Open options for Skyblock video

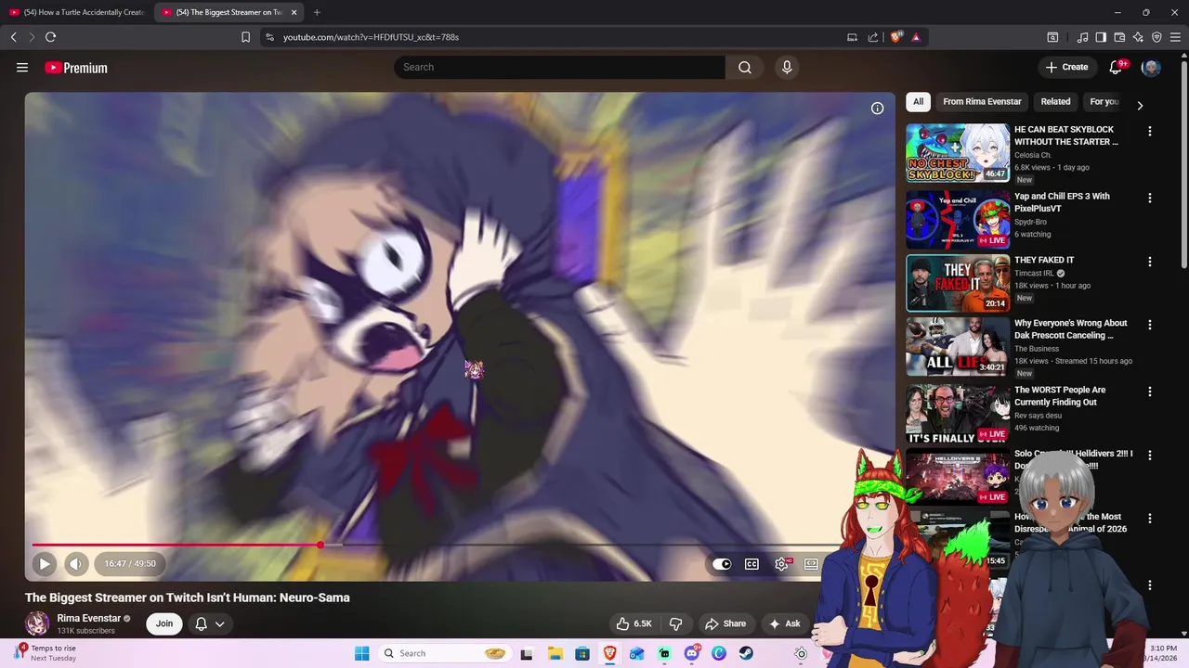(1150, 132)
